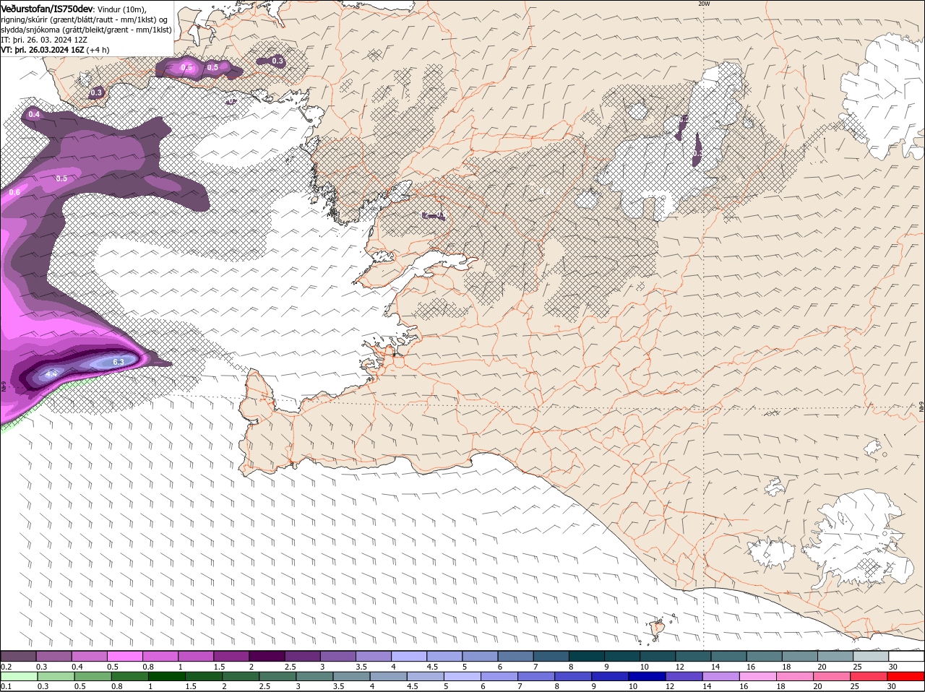The width and height of the screenshot is (925, 692).
Task: Click the 6.3 precipitation maximum label
Action: pos(119,362)
